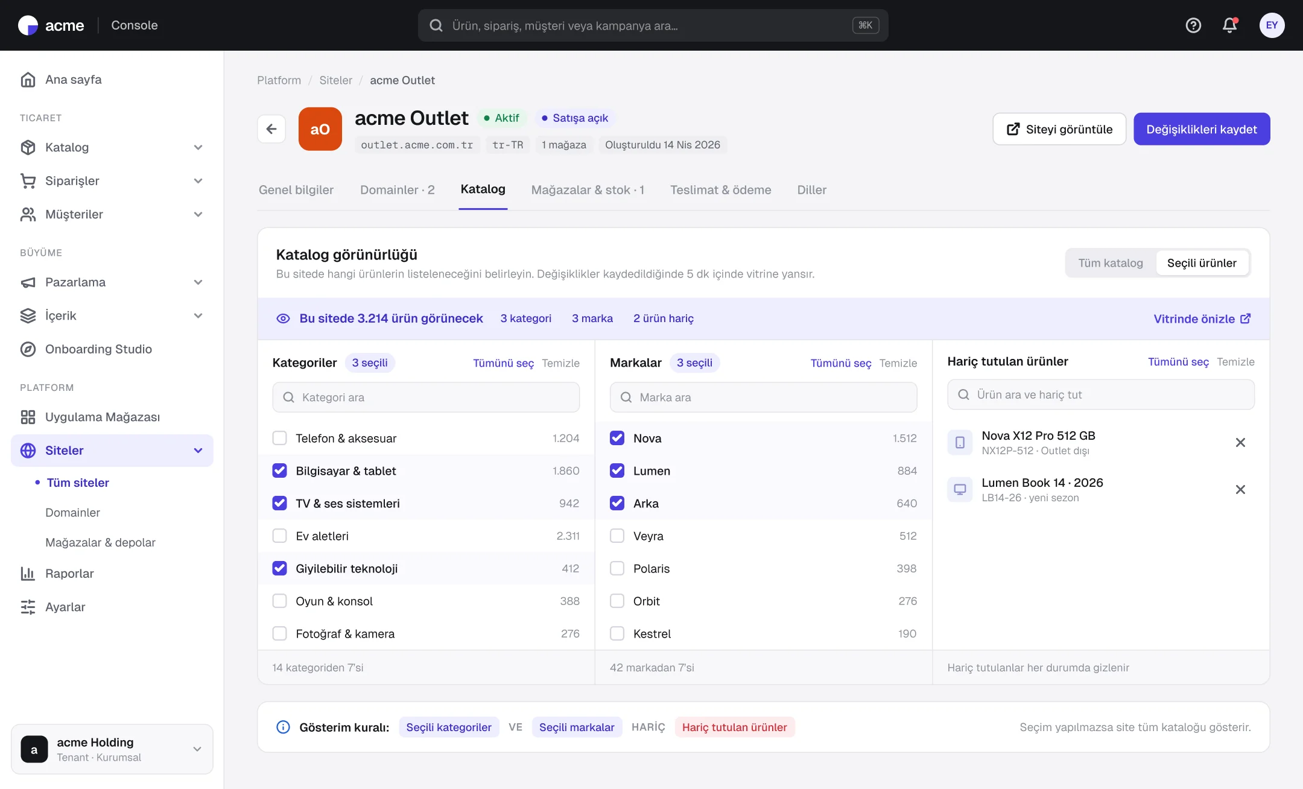Expand the Katalog sidebar chevron
1303x789 pixels.
pyautogui.click(x=198, y=147)
